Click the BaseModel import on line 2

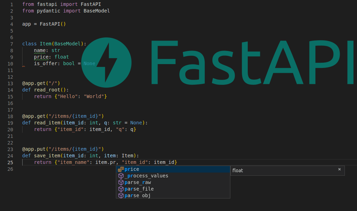(x=96, y=11)
